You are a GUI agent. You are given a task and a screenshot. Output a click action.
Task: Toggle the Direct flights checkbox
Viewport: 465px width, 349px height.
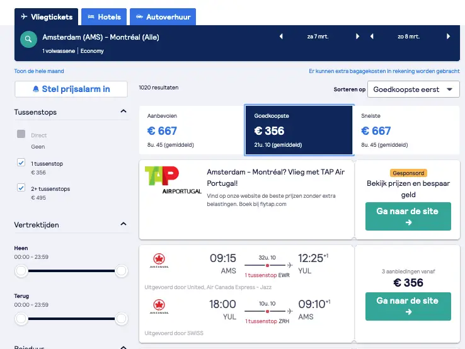(21, 134)
